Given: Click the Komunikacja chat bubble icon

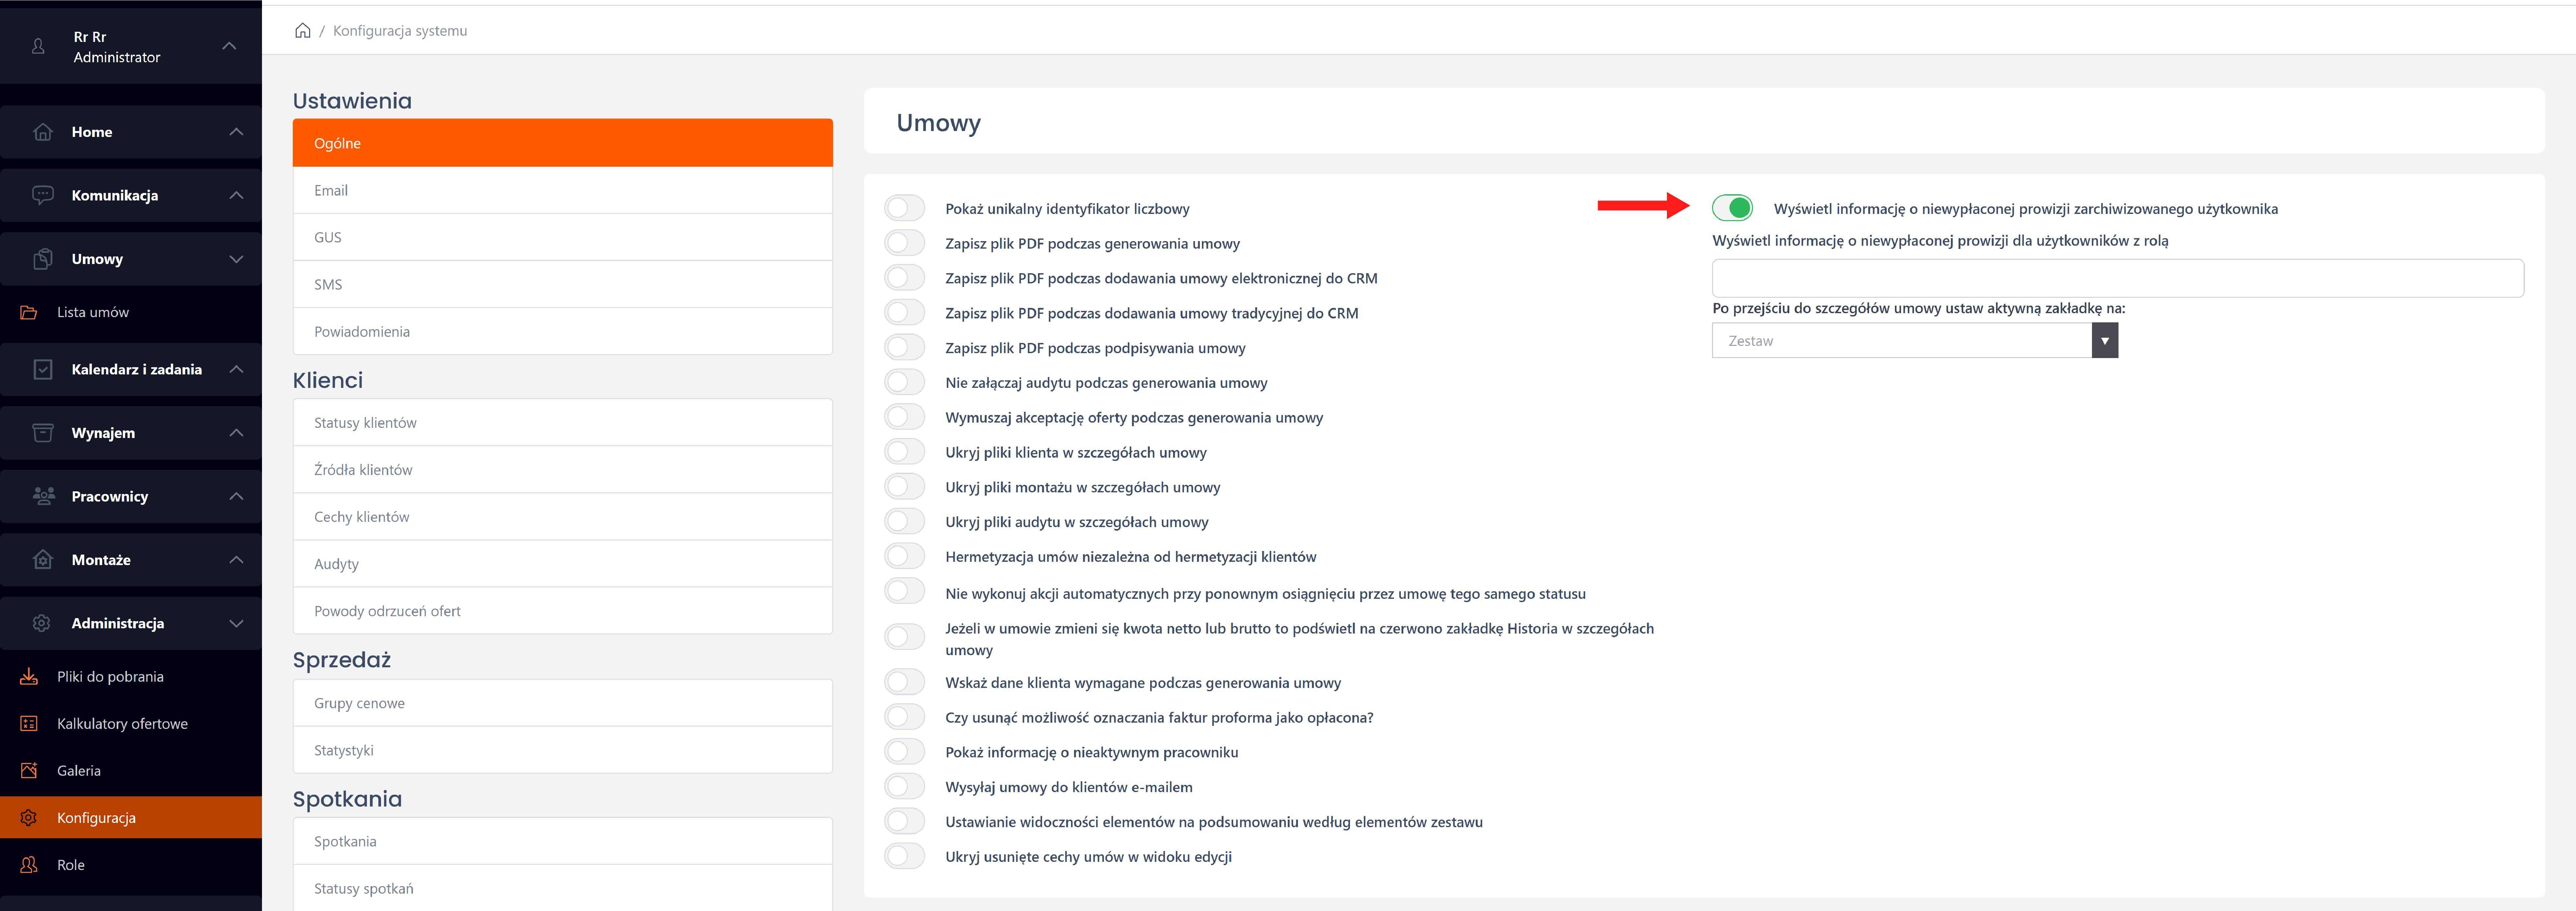Looking at the screenshot, I should [42, 195].
